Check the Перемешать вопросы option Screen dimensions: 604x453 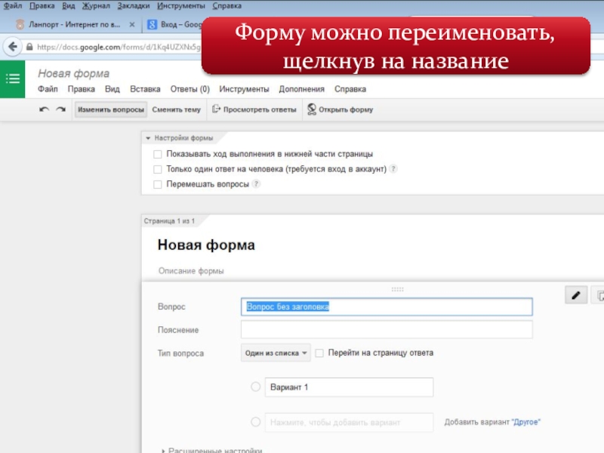[x=158, y=184]
